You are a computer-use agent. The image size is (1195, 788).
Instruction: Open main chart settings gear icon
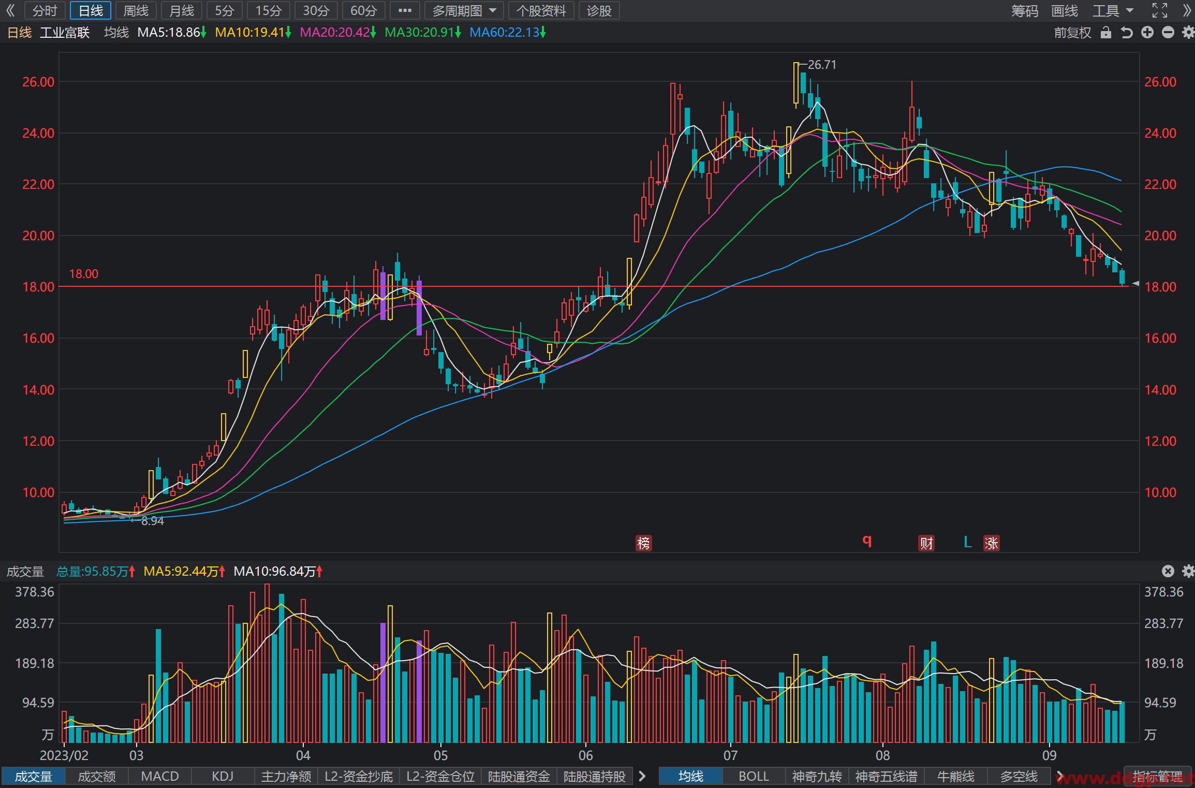1188,33
